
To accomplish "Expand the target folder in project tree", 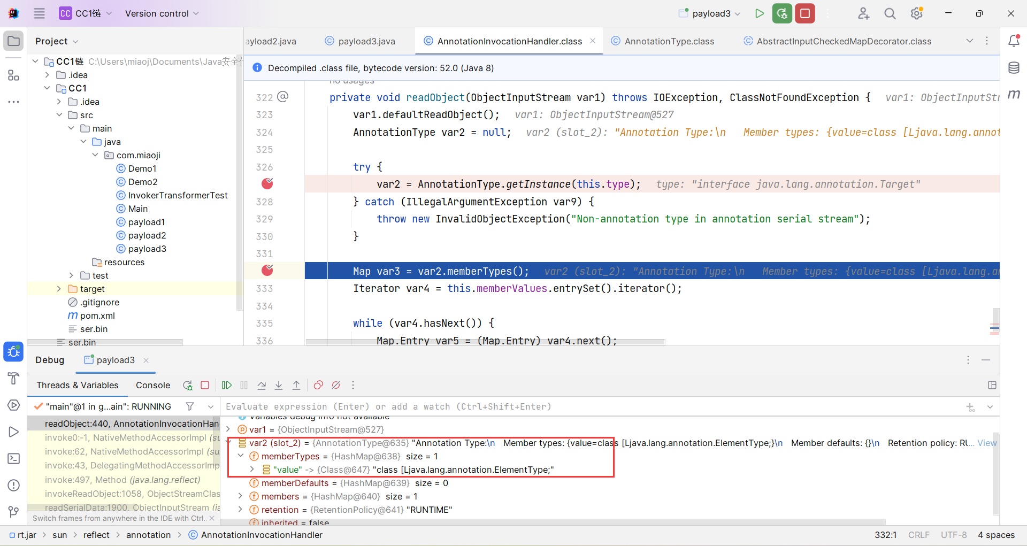I will click(x=59, y=289).
